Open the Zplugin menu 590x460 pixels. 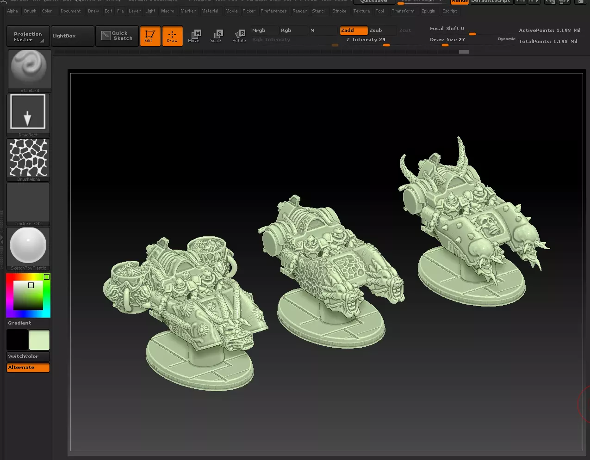tap(429, 11)
